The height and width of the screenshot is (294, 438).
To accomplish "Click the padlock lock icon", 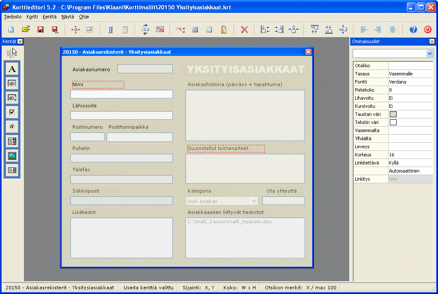I will (x=223, y=29).
